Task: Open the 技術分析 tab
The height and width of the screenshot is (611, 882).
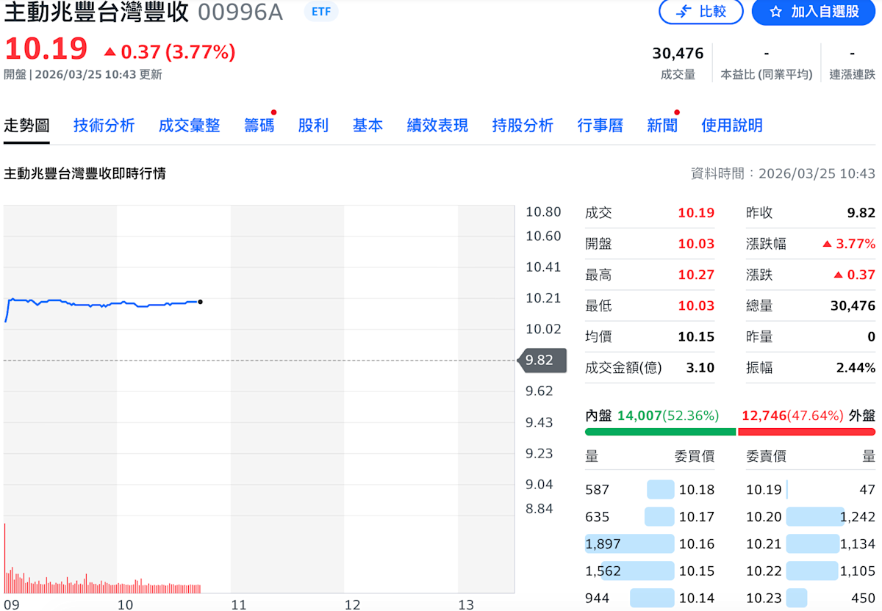Action: tap(104, 126)
